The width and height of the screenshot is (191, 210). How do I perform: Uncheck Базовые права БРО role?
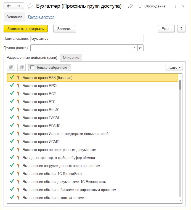[x=12, y=86]
